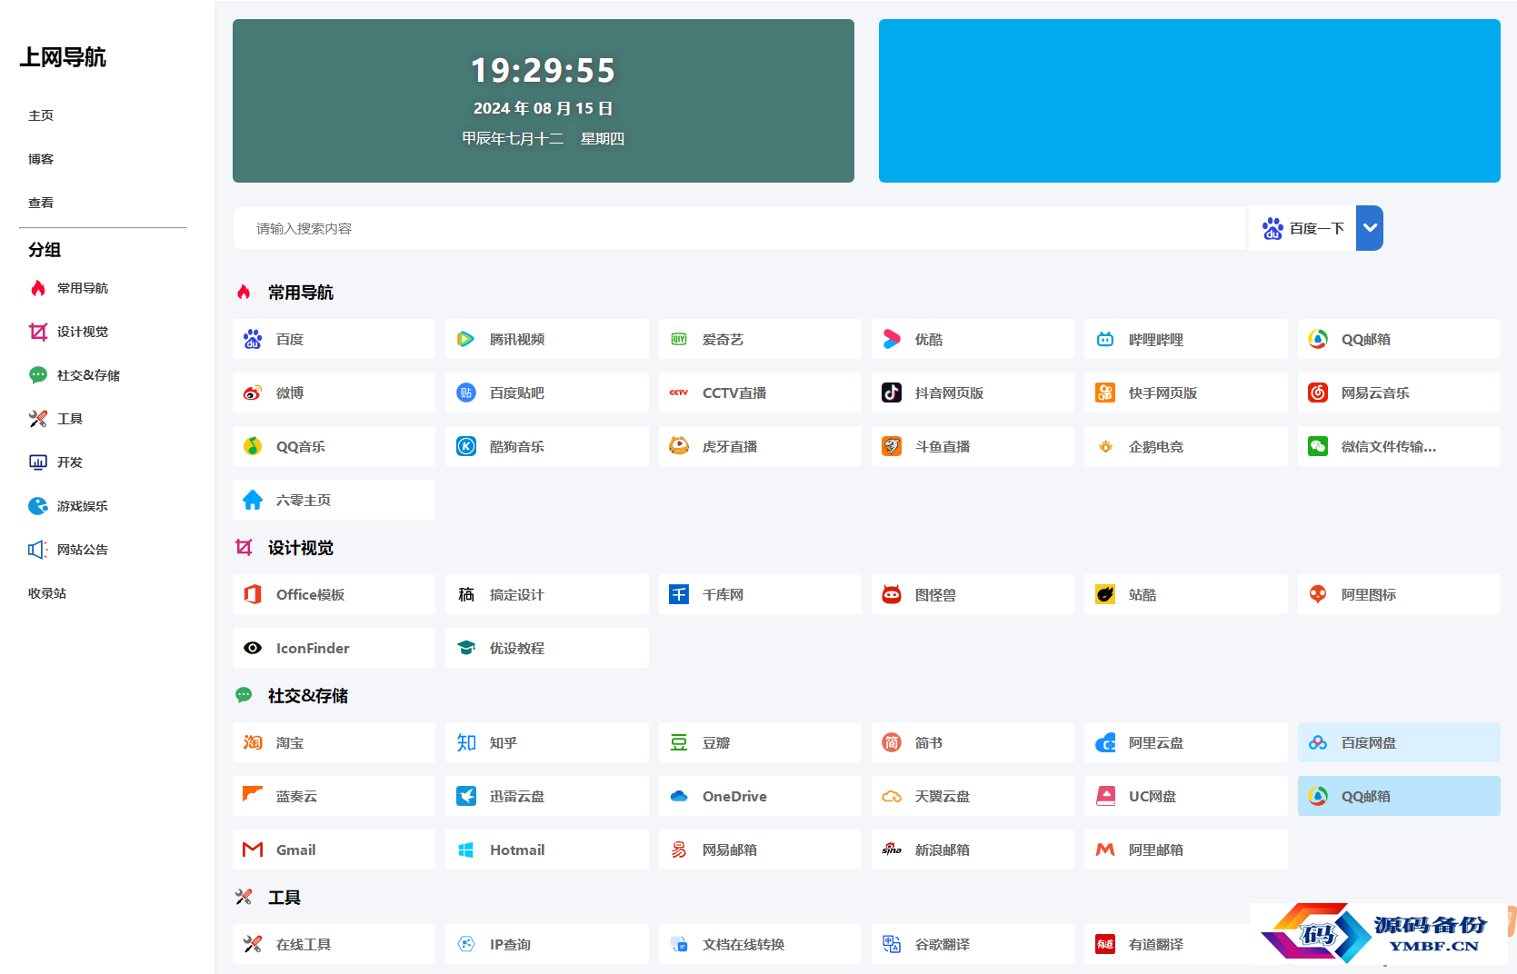Jump to 游戏娱乐 group in sidebar
1517x974 pixels.
click(68, 506)
